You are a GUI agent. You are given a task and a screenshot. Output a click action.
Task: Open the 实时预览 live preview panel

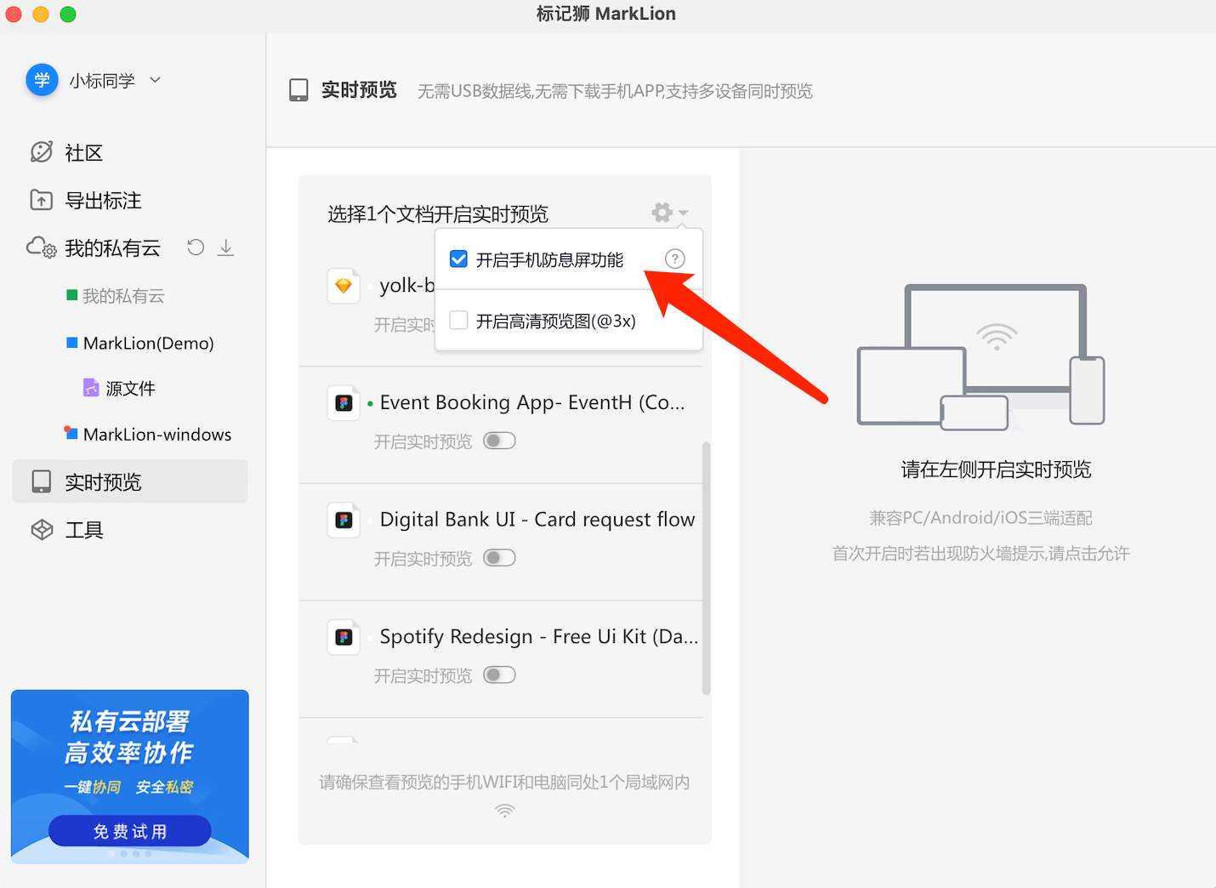pyautogui.click(x=105, y=481)
